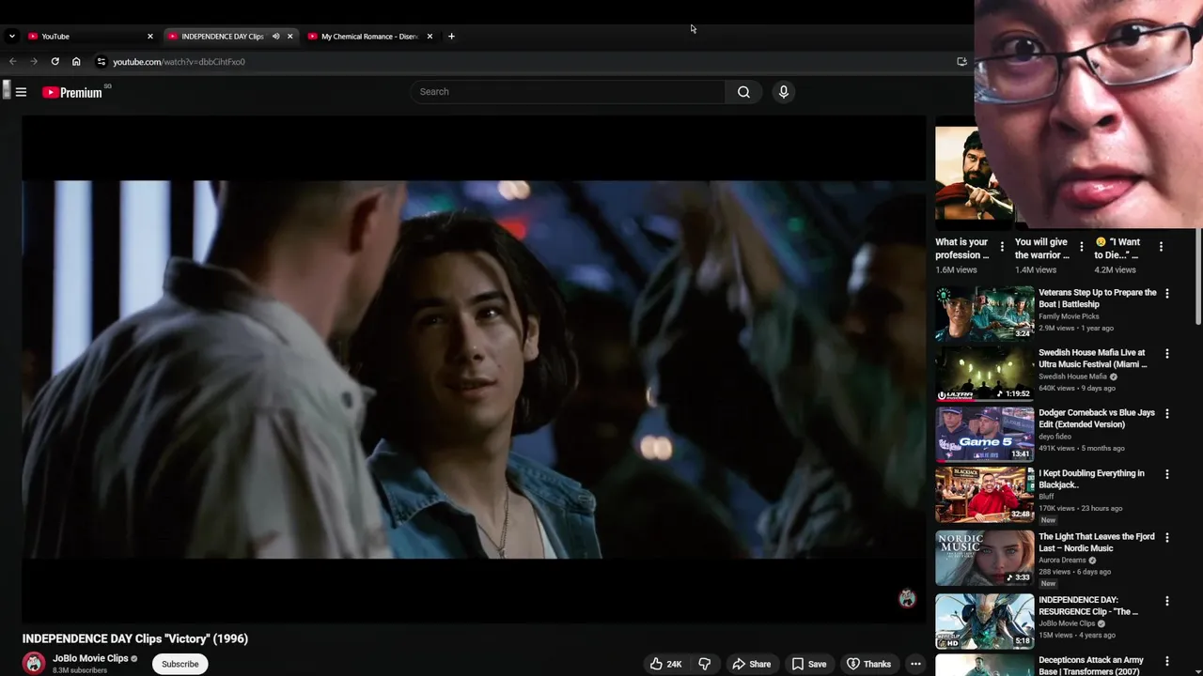Reload the current page
Screen dimensions: 1203x676
(x=55, y=62)
